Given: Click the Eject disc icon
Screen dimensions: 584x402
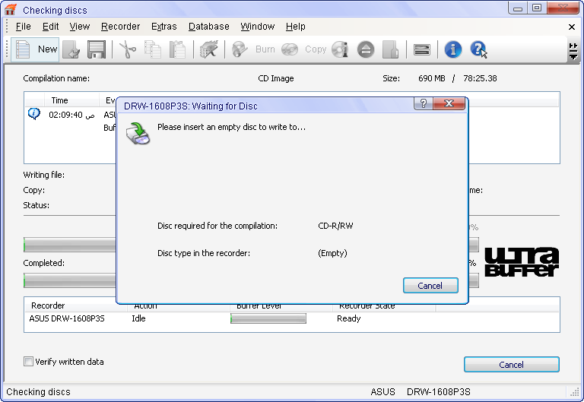Looking at the screenshot, I should (x=366, y=49).
